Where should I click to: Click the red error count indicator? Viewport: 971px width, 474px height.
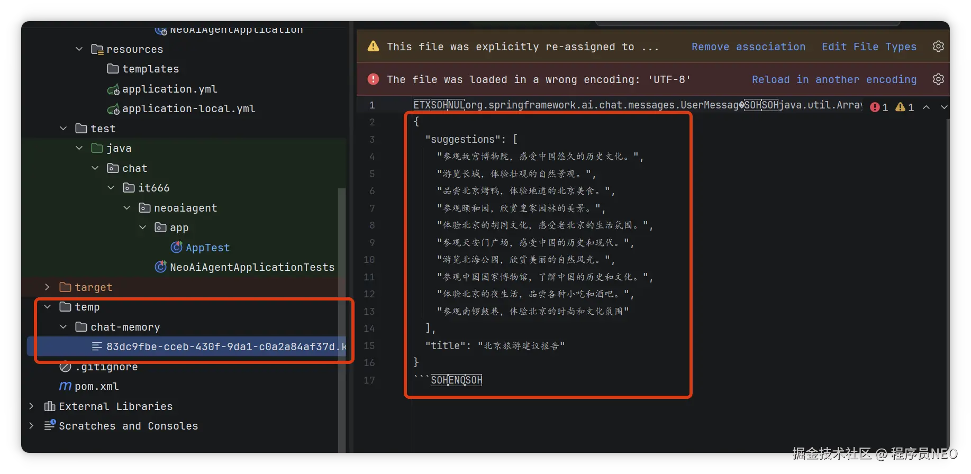click(879, 107)
